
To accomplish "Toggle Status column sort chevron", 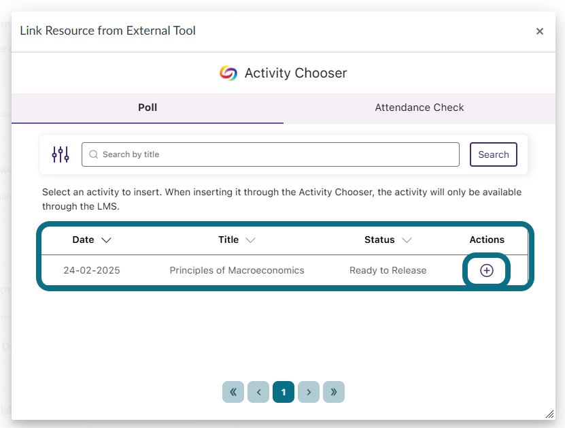I will point(407,240).
